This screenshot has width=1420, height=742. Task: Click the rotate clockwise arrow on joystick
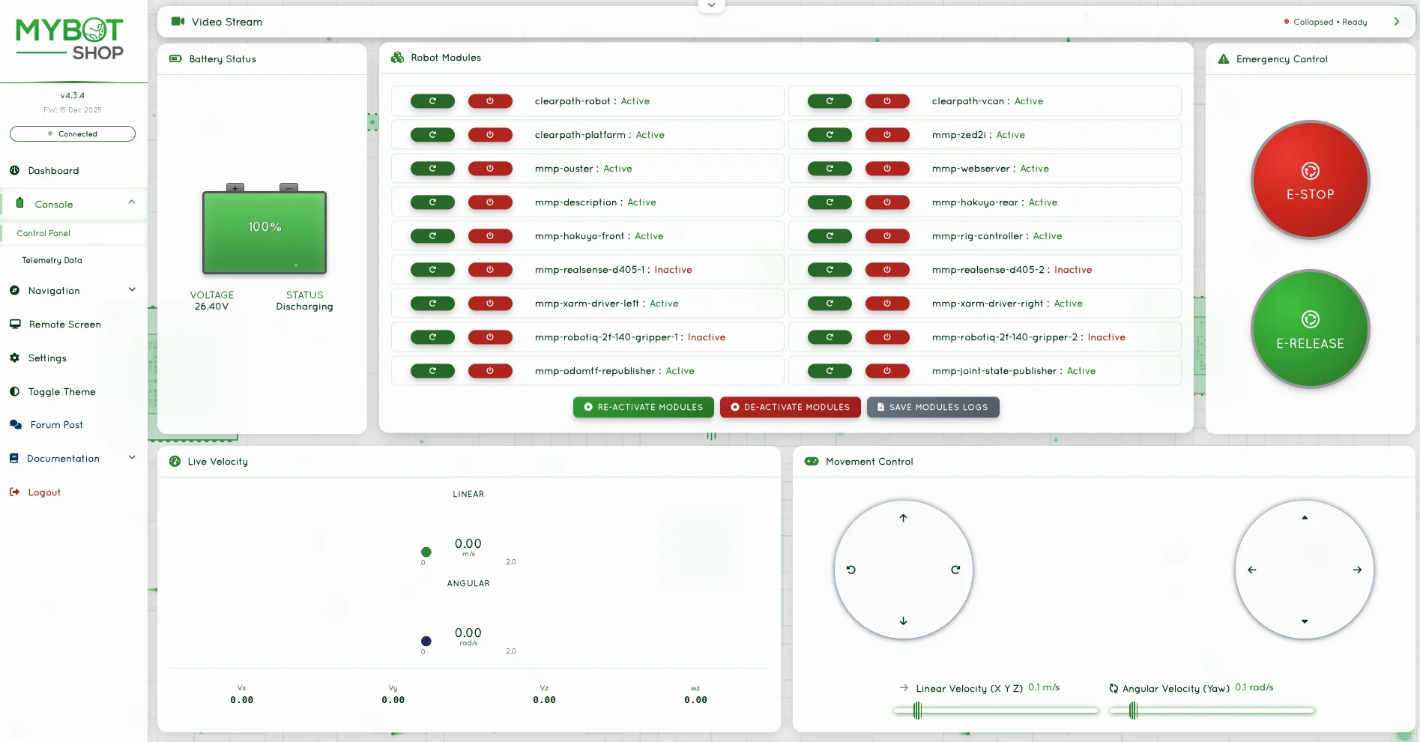pyautogui.click(x=955, y=570)
